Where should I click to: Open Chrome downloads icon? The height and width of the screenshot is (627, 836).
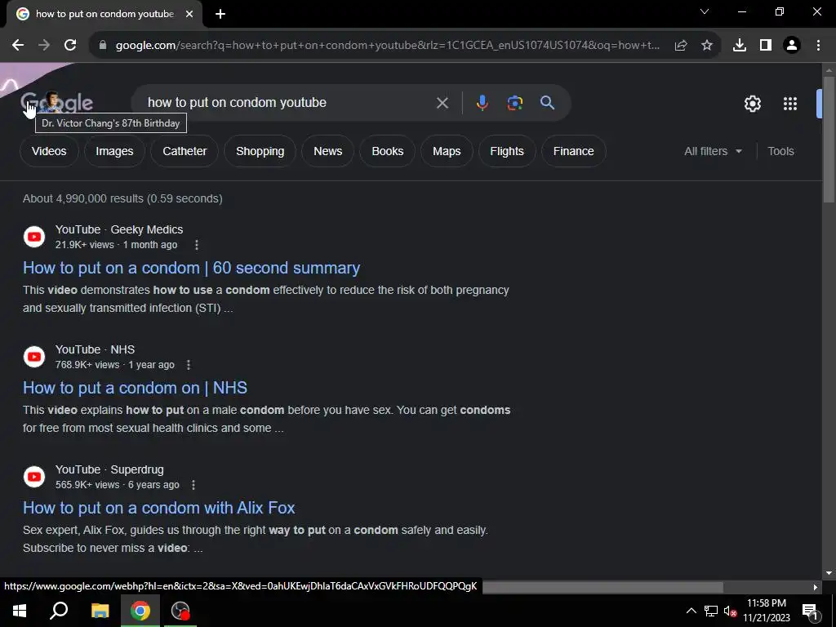(740, 46)
